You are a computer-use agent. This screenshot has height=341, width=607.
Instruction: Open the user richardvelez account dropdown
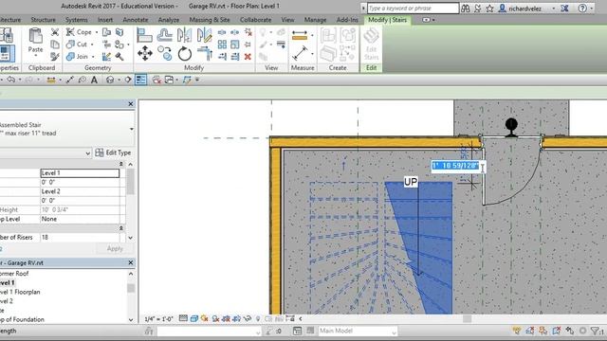click(x=553, y=9)
